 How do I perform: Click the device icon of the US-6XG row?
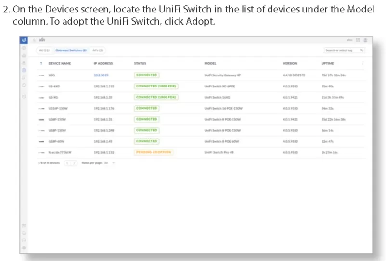41,86
